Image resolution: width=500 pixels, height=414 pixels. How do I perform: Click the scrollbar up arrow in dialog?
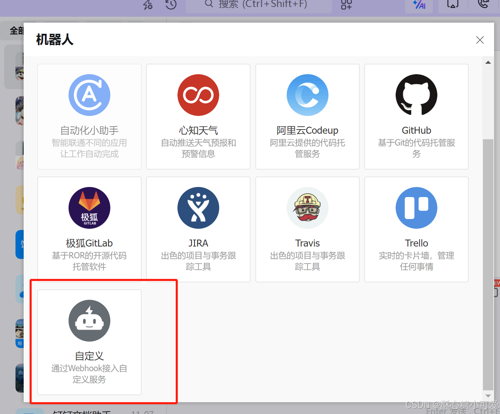[x=488, y=63]
